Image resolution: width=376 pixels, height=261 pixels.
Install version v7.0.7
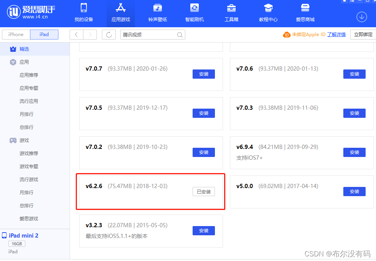(204, 74)
